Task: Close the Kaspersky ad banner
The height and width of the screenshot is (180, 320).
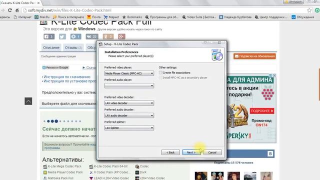Action: pos(274,75)
